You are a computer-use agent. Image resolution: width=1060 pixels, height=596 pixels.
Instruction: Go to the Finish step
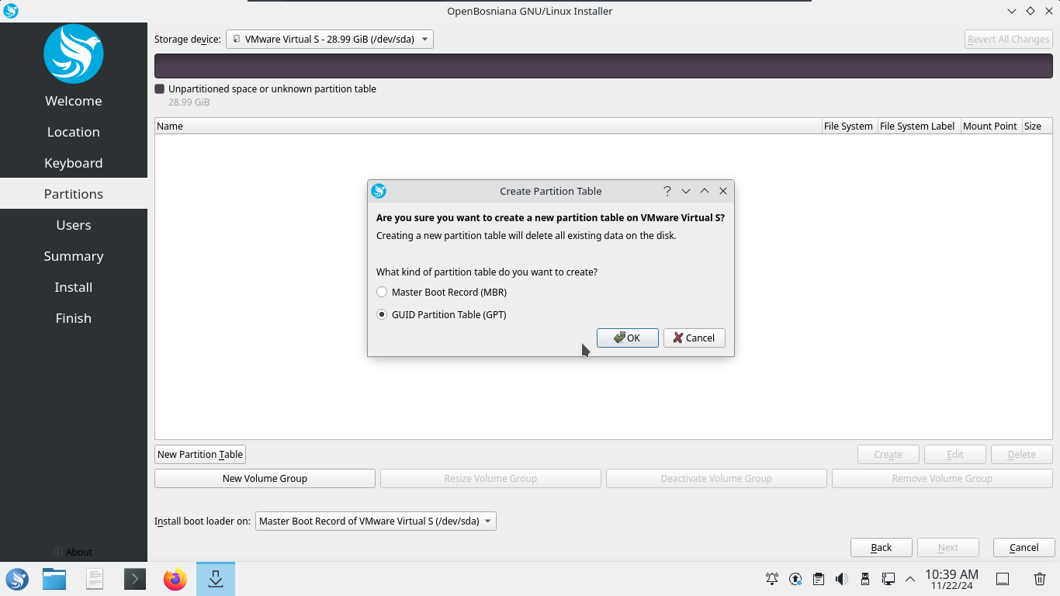(x=74, y=318)
